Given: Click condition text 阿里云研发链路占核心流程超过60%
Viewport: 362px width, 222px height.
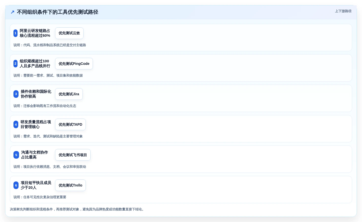Looking at the screenshot, I should 35,33.
